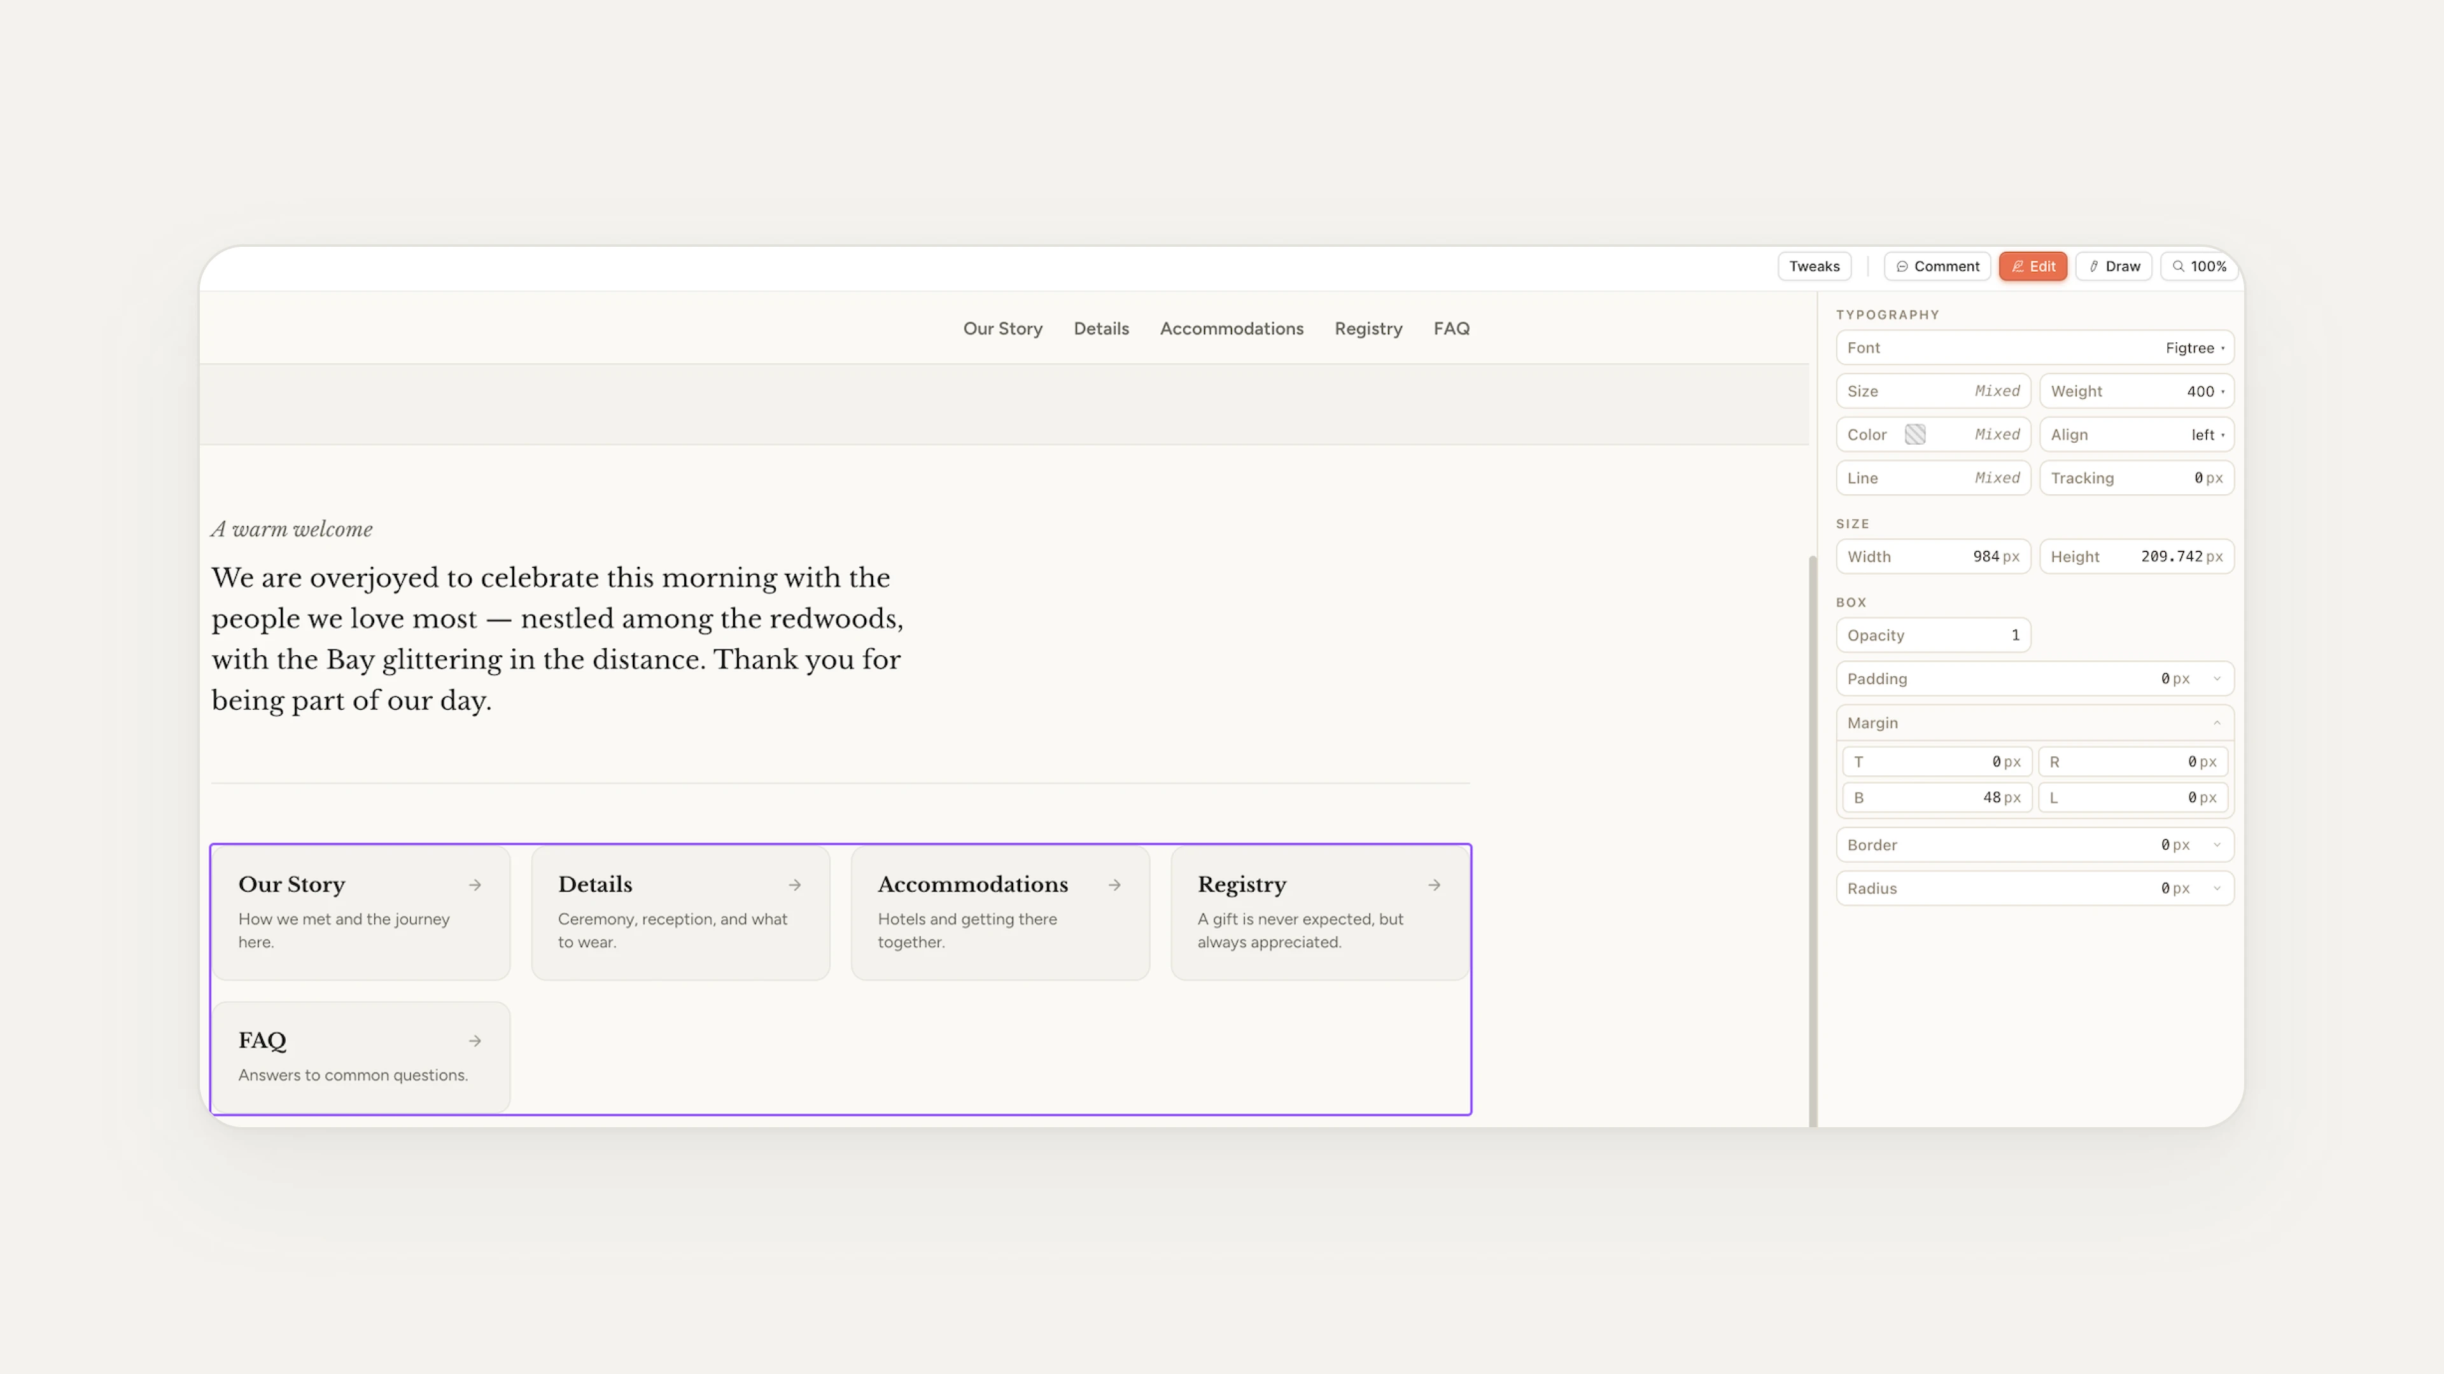Expand the Padding options chevron

(x=2216, y=678)
